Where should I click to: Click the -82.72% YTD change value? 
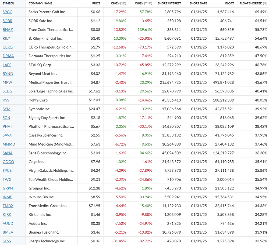[x=145, y=241]
